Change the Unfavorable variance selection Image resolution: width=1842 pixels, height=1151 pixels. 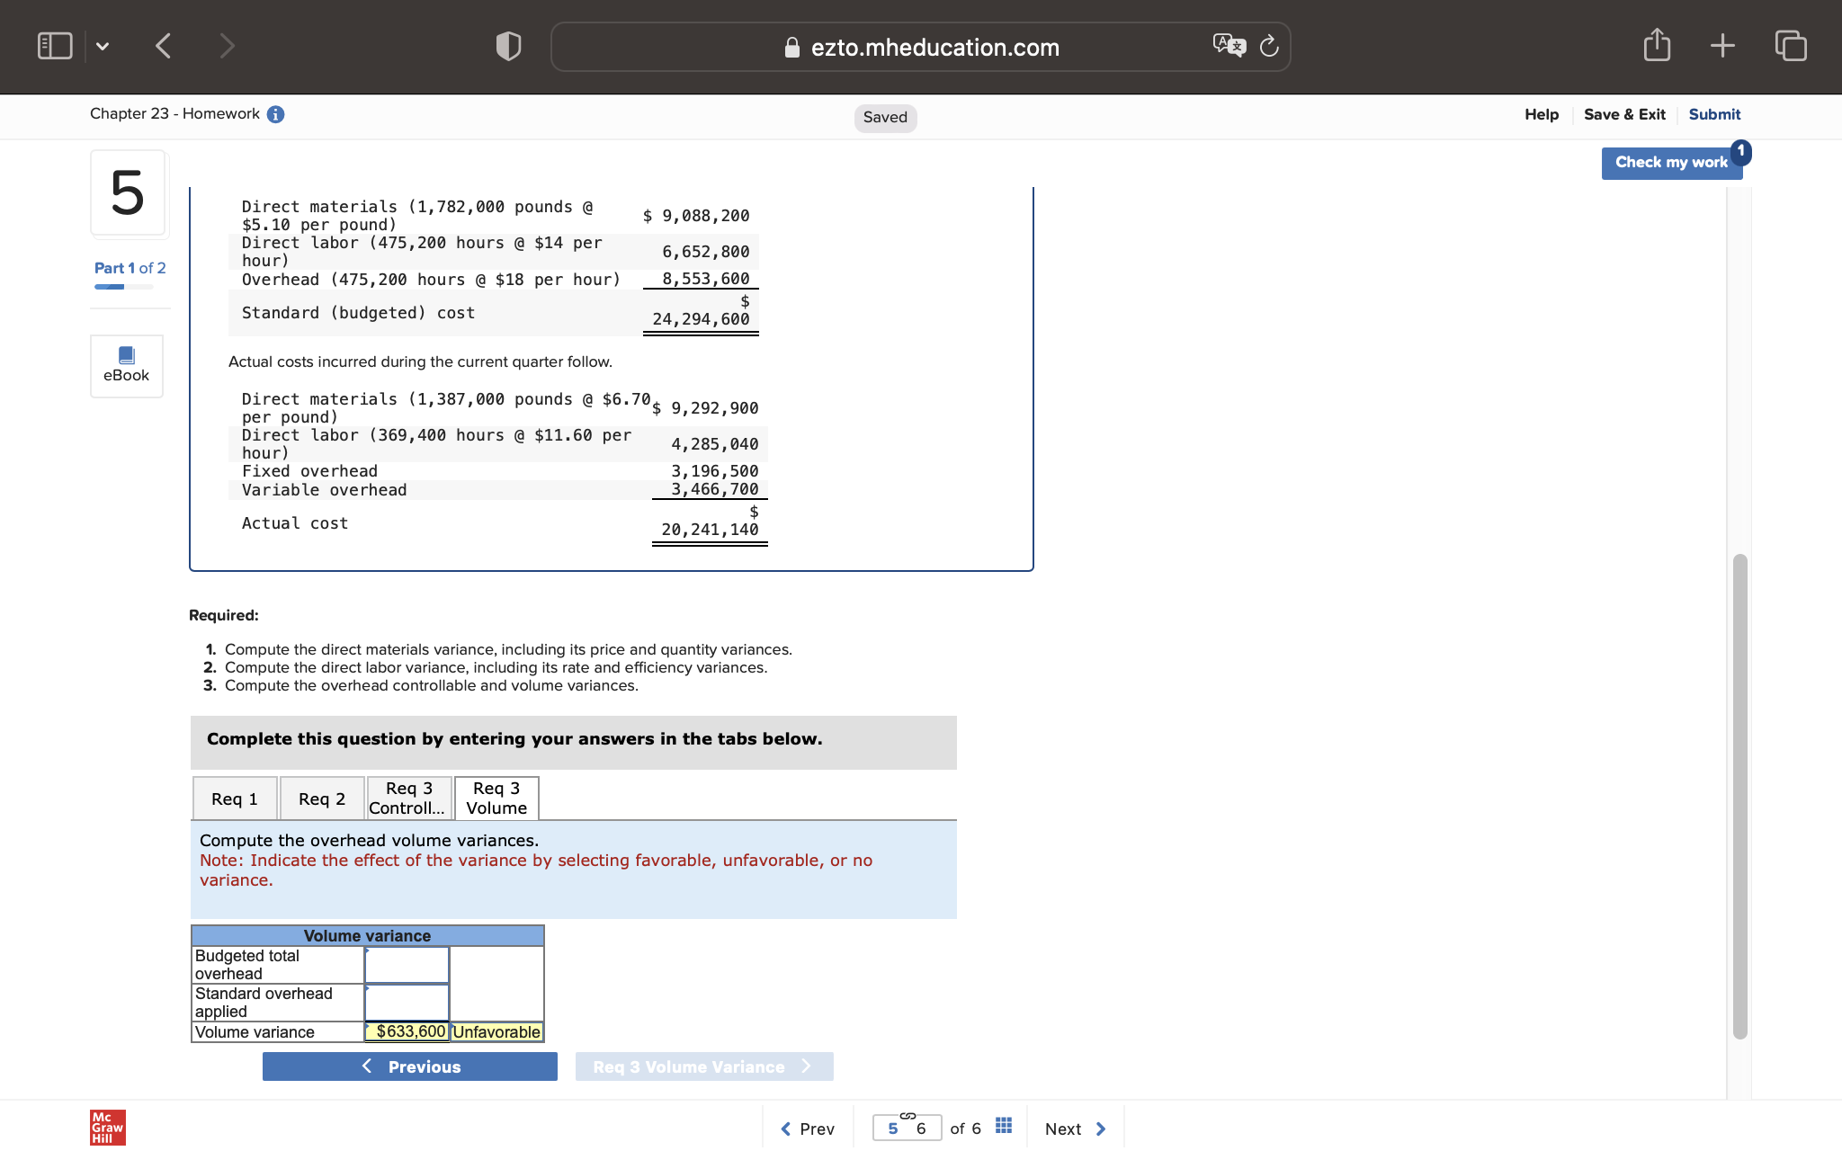(496, 1031)
